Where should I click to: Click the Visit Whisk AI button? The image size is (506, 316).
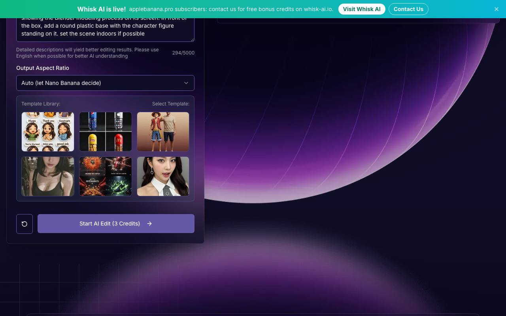point(362,9)
